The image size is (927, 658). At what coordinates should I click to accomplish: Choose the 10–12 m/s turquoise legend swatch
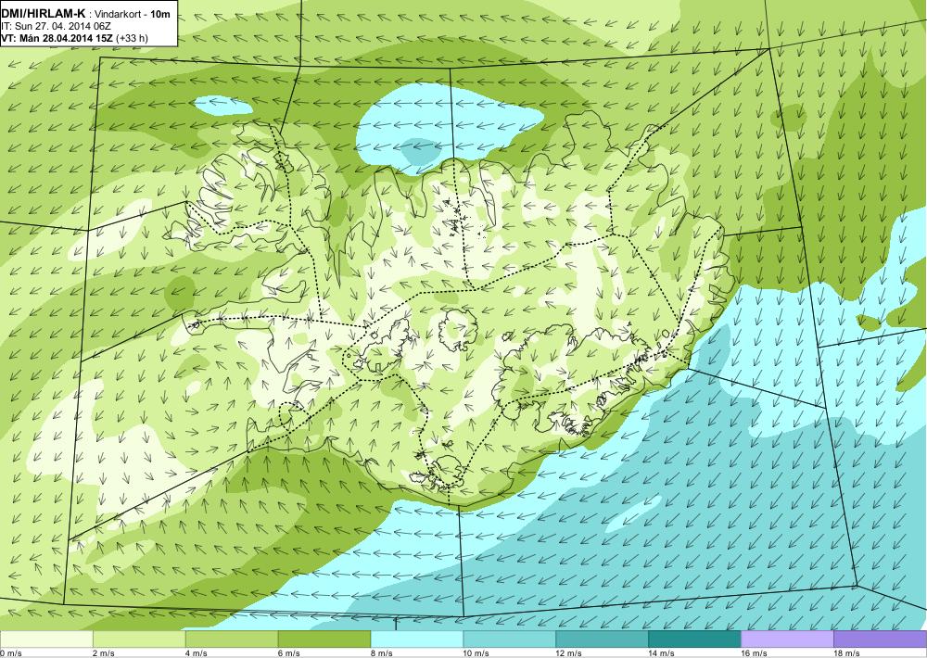click(x=510, y=639)
